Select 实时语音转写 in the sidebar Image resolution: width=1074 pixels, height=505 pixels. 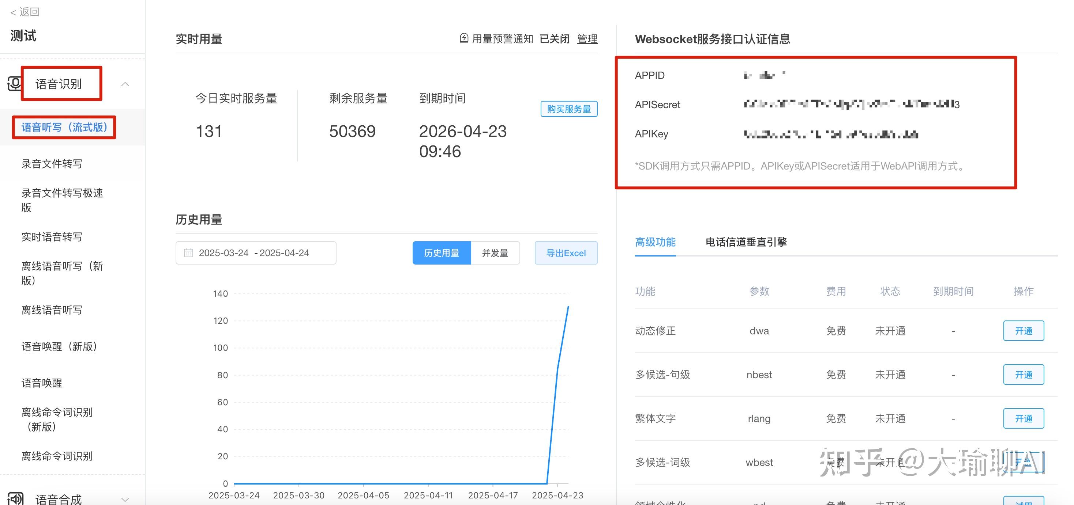pos(51,236)
